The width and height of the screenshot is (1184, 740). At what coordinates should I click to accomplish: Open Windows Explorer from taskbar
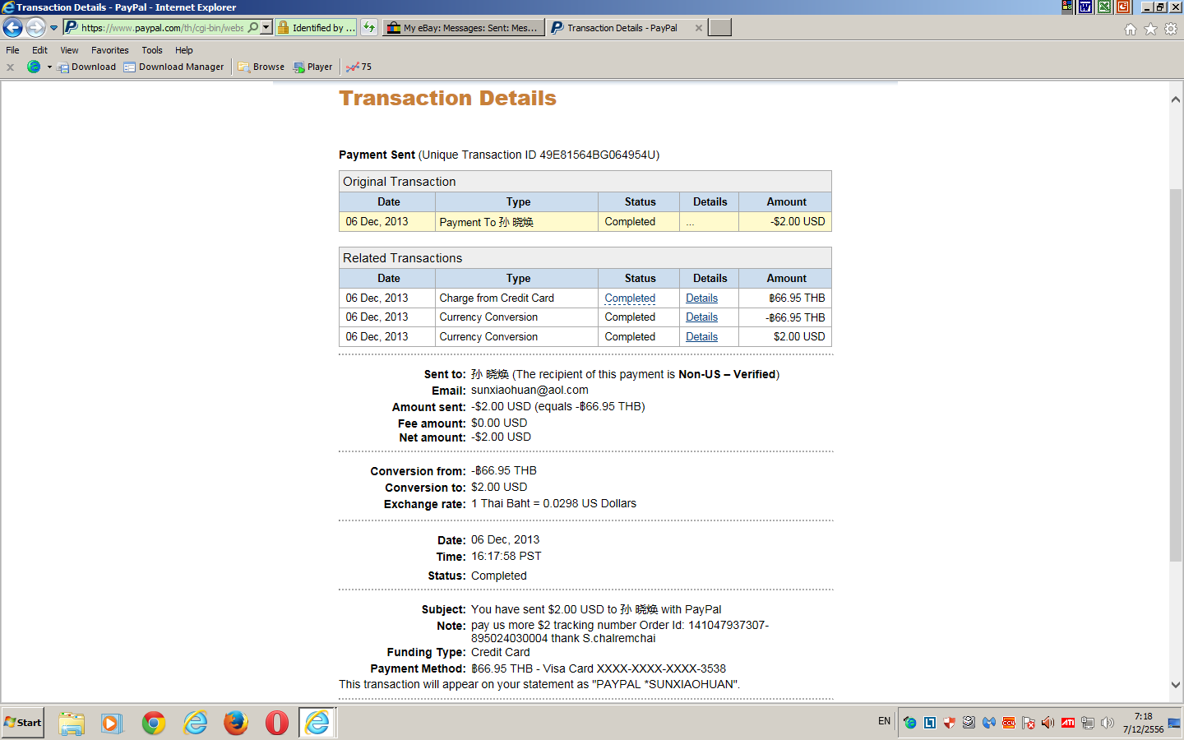point(72,723)
